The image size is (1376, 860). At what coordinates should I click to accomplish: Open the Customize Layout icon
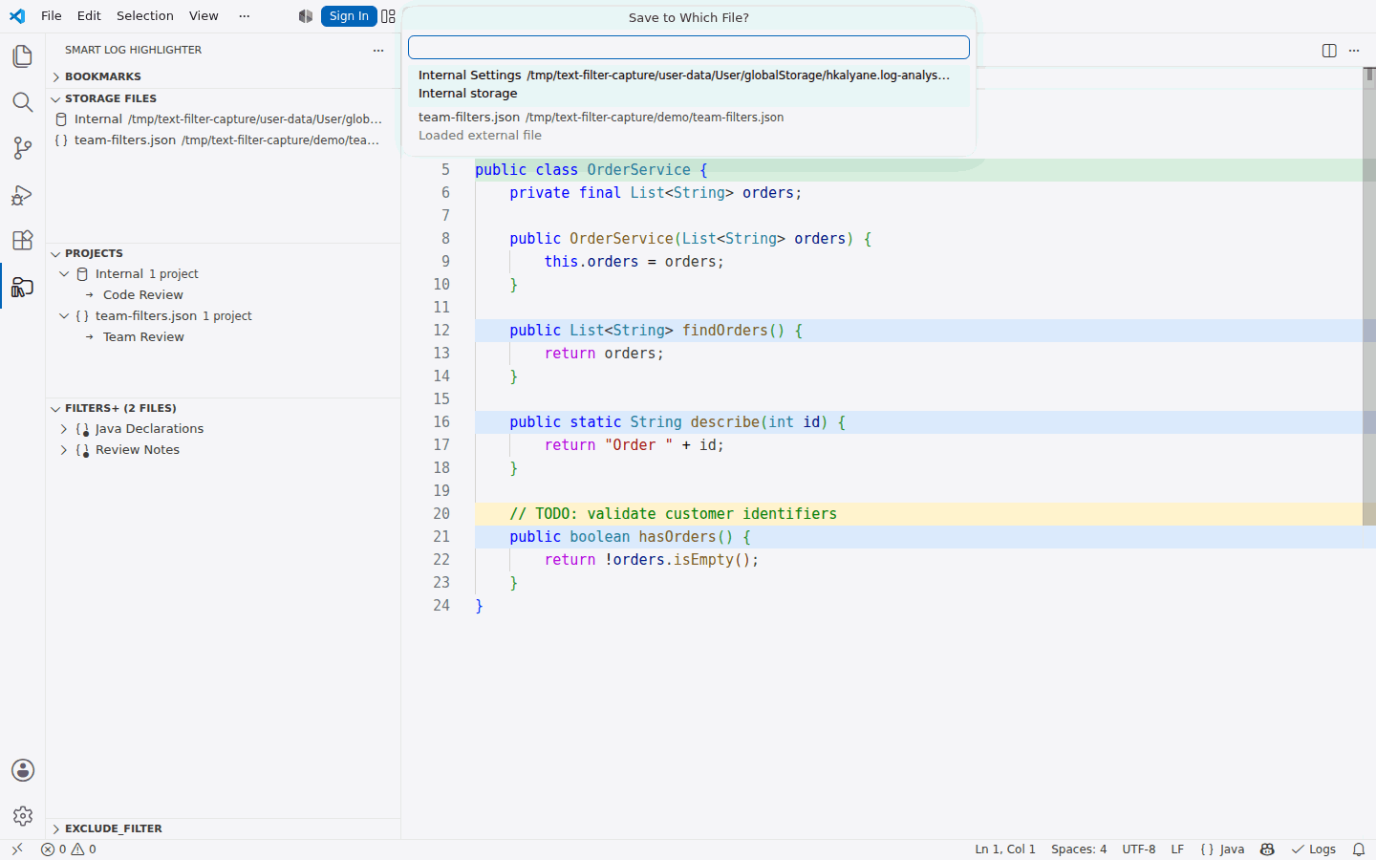[x=388, y=16]
